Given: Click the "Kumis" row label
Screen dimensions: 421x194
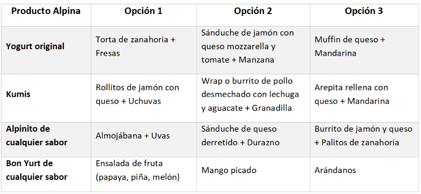Looking at the screenshot, I should click(18, 94).
